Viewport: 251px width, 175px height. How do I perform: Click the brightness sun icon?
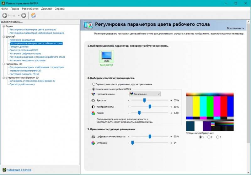click(x=93, y=100)
